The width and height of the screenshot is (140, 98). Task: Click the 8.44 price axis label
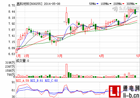pyautogui.click(x=12, y=12)
